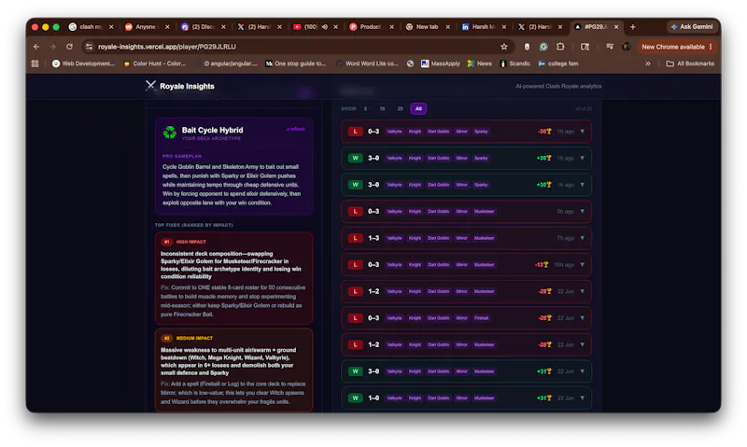
Task: Go back with the browser back arrow
Action: (36, 47)
